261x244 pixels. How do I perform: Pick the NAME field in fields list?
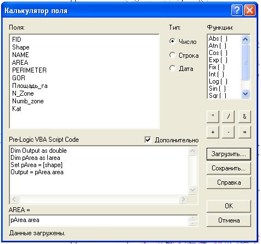tap(20, 55)
